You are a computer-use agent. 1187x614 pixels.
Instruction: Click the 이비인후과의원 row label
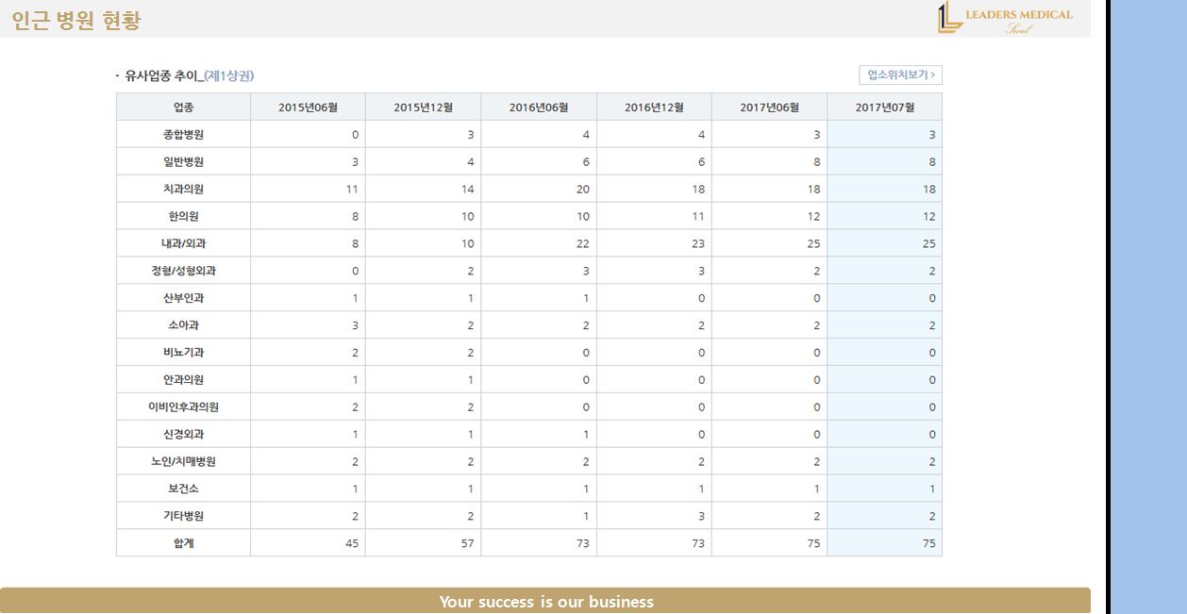tap(183, 407)
